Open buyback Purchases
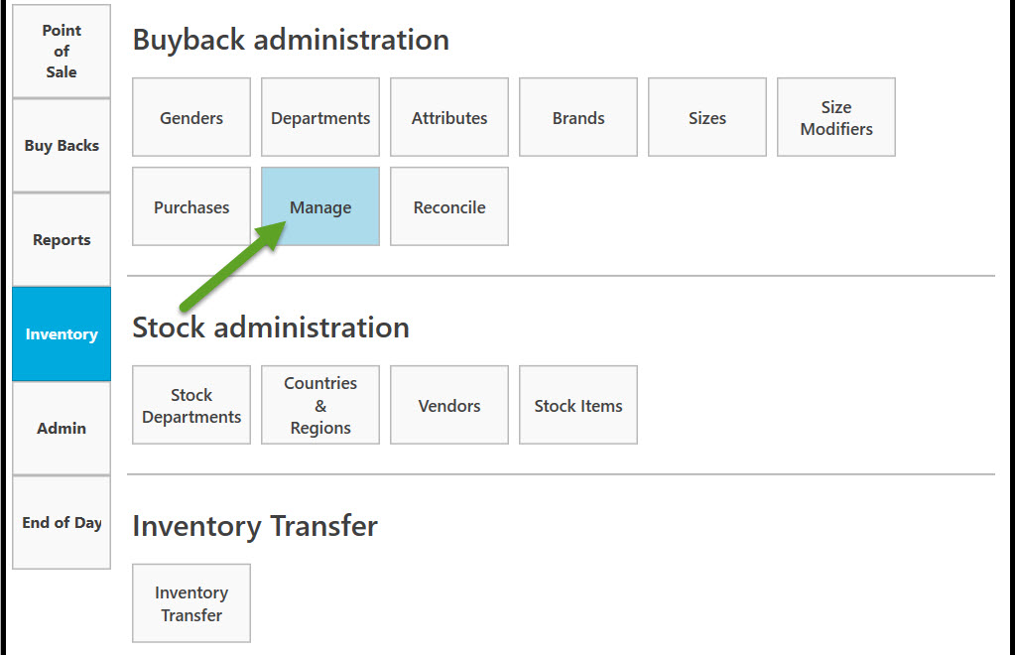Screen dimensions: 1015x655 coord(191,207)
